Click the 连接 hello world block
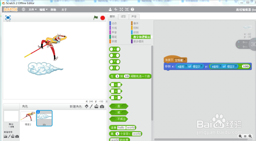Screen dimensions: 256x141 123,127
